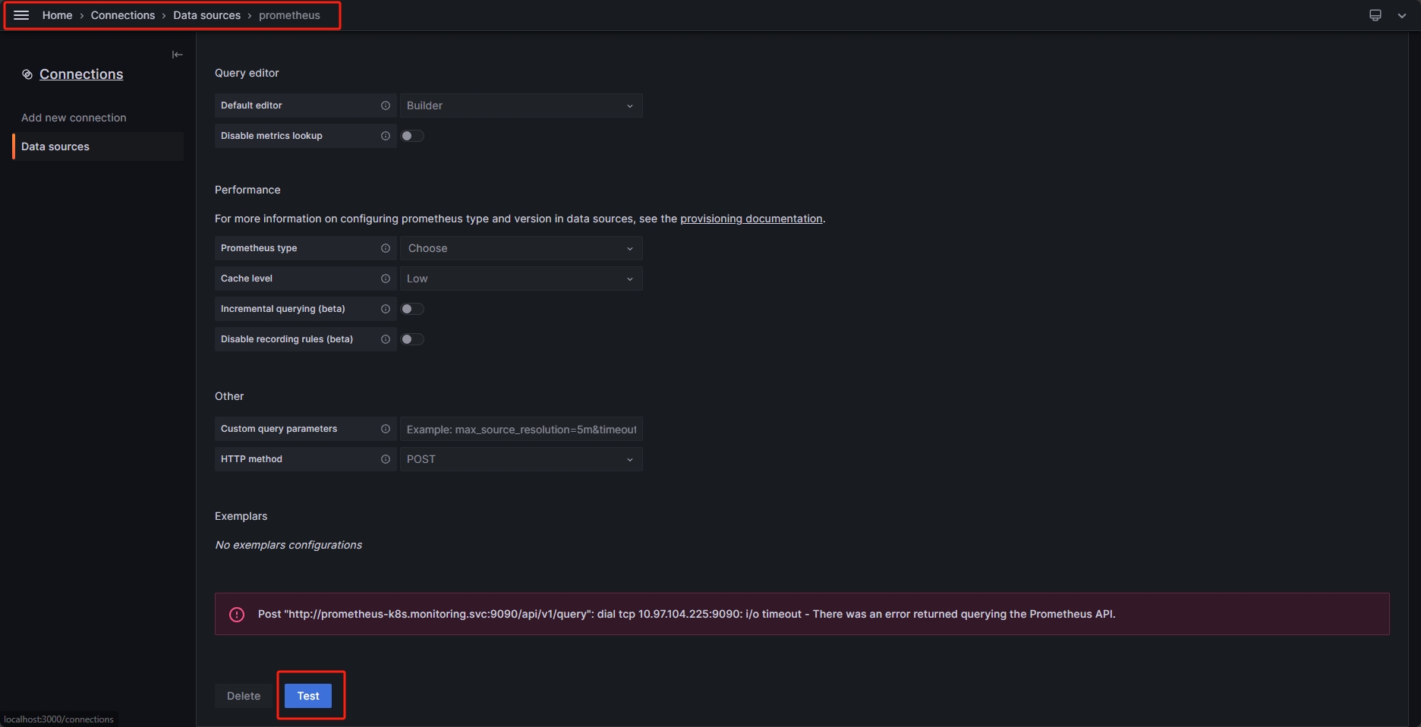Go to Connections in breadcrumb
The image size is (1421, 727).
(x=123, y=15)
